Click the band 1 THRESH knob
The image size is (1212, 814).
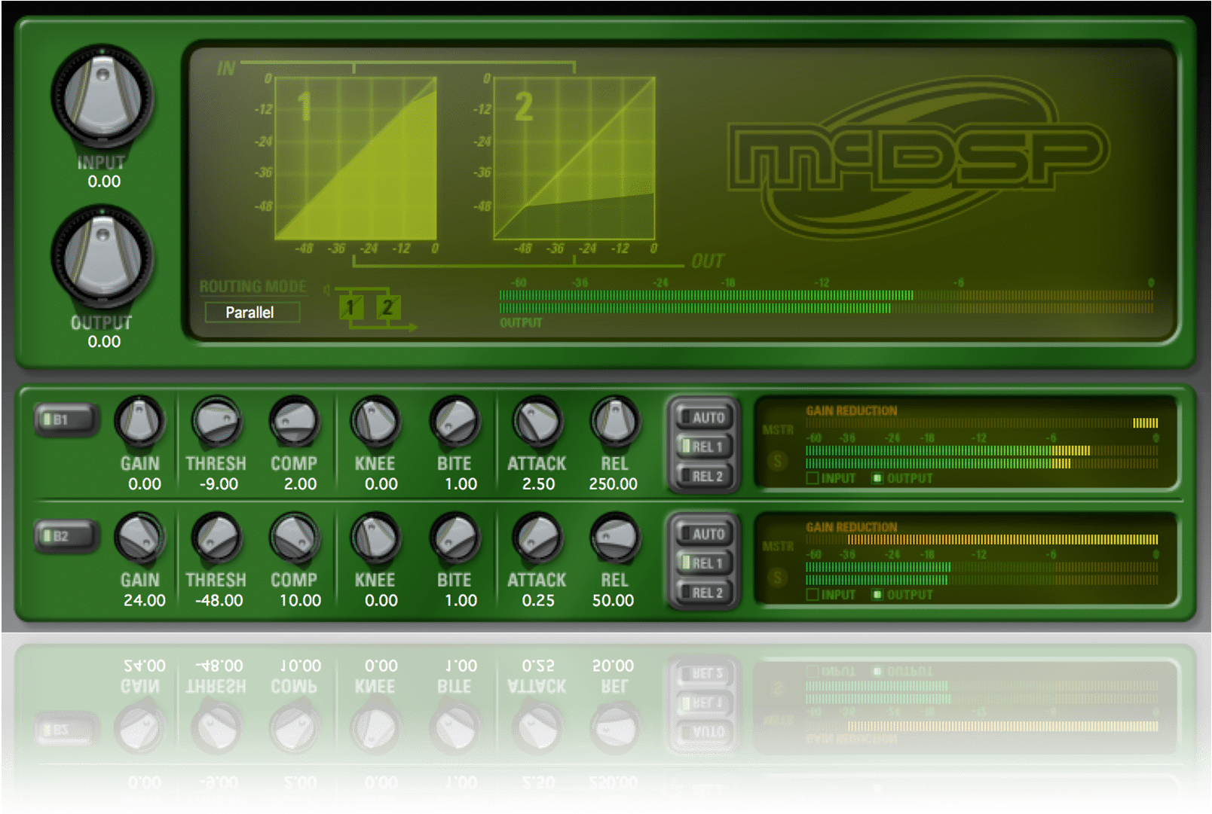pyautogui.click(x=216, y=422)
